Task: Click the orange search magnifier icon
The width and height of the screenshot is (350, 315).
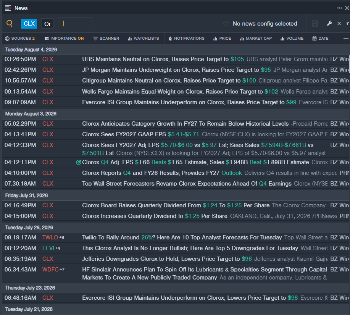Action: coord(10,23)
